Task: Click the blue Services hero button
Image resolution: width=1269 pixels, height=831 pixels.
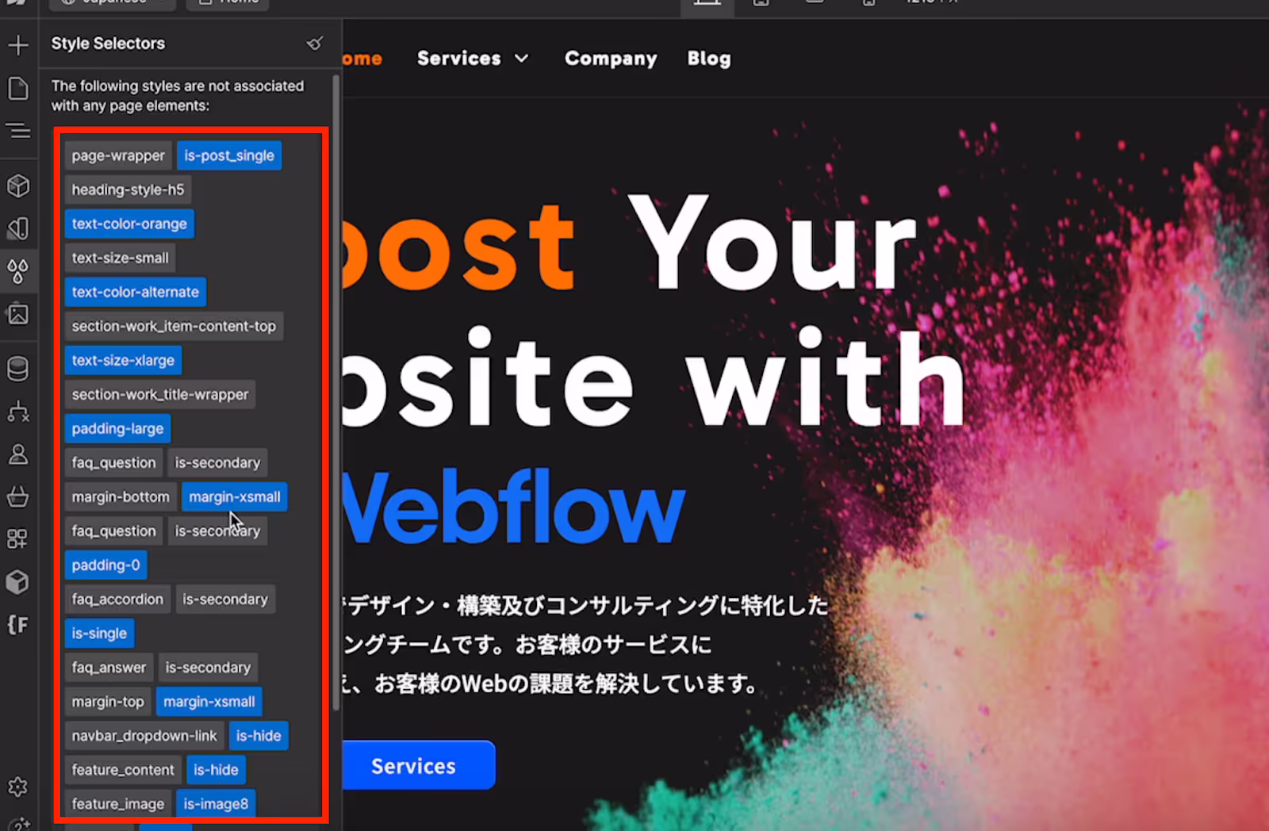Action: (419, 765)
